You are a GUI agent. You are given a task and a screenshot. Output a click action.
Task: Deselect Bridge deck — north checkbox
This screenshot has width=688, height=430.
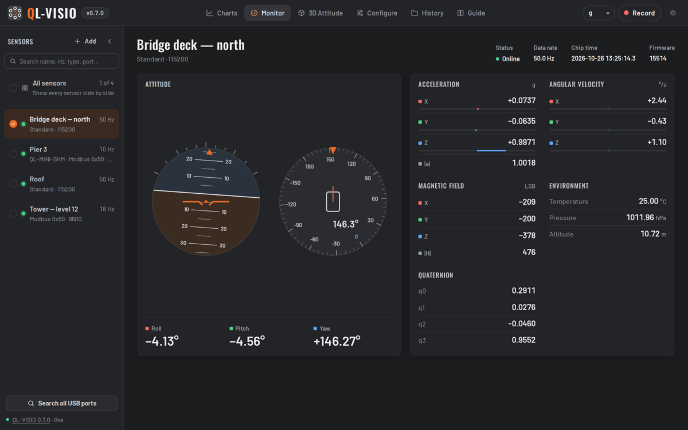(13, 124)
